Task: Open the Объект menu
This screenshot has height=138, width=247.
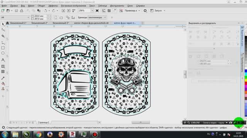Action: point(41,6)
